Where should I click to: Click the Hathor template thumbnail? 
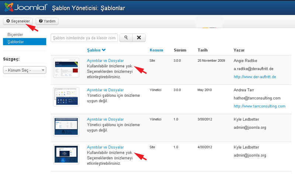[x=66, y=97]
